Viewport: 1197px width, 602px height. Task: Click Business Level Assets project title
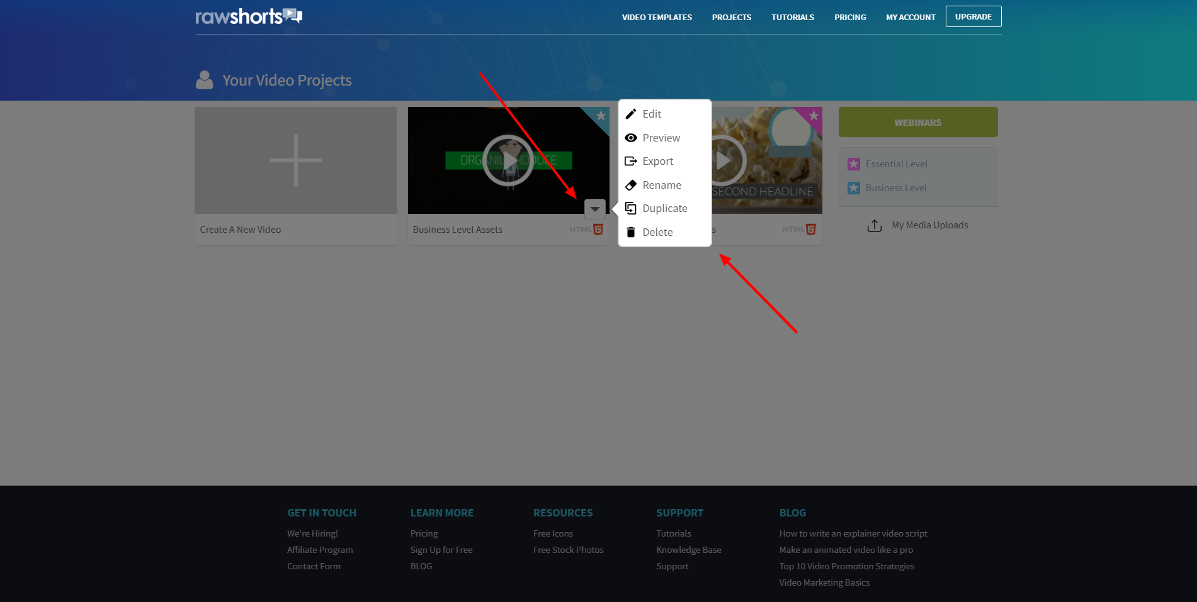coord(458,230)
